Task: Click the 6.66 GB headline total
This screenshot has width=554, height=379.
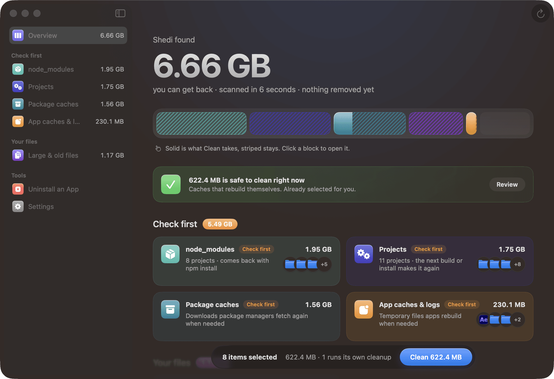Action: 212,66
